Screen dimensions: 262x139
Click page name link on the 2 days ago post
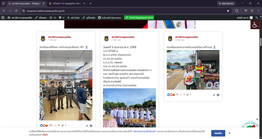point(123,37)
